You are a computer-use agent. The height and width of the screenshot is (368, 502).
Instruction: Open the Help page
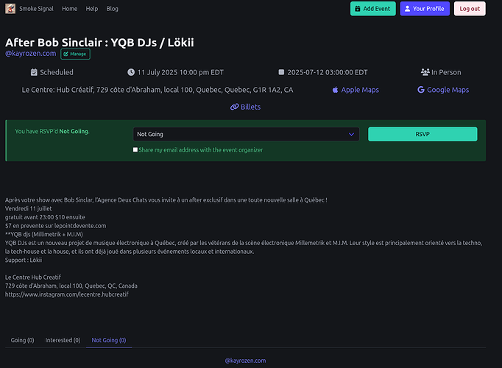pyautogui.click(x=91, y=9)
